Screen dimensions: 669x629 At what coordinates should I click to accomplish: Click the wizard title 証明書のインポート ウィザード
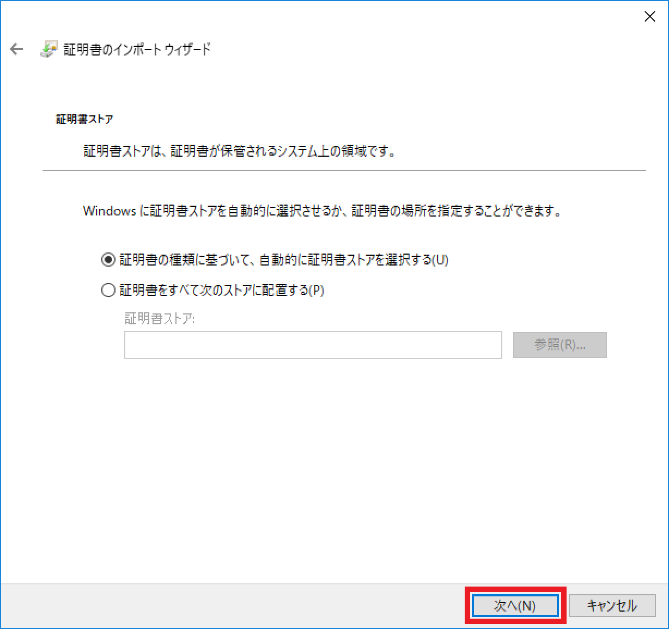(x=137, y=50)
